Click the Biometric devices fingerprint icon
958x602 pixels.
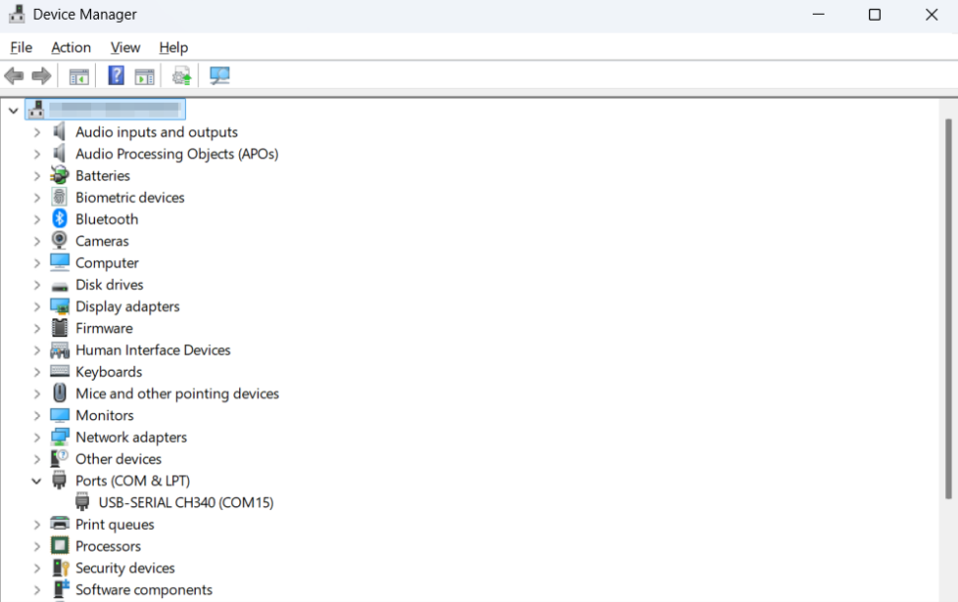point(59,198)
